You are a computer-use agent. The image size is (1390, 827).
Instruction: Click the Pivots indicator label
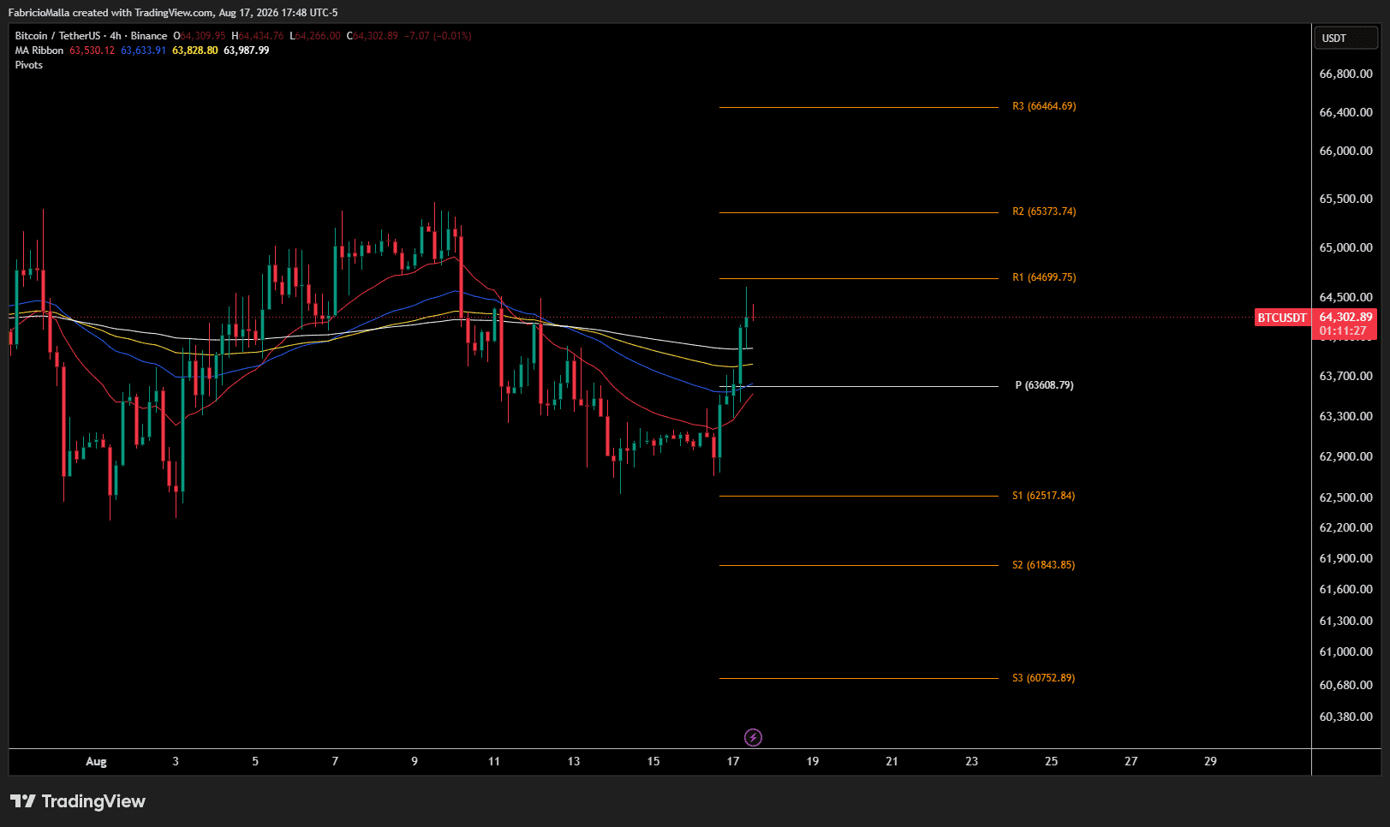pos(29,65)
